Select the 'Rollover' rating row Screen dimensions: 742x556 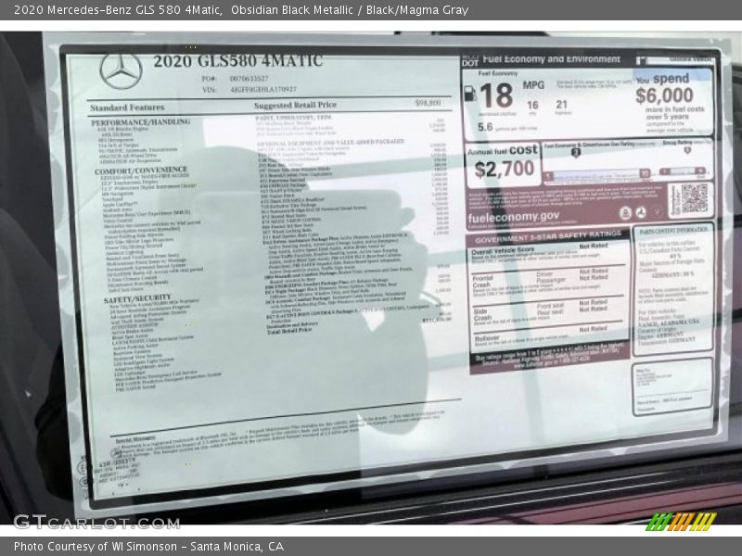click(x=548, y=337)
